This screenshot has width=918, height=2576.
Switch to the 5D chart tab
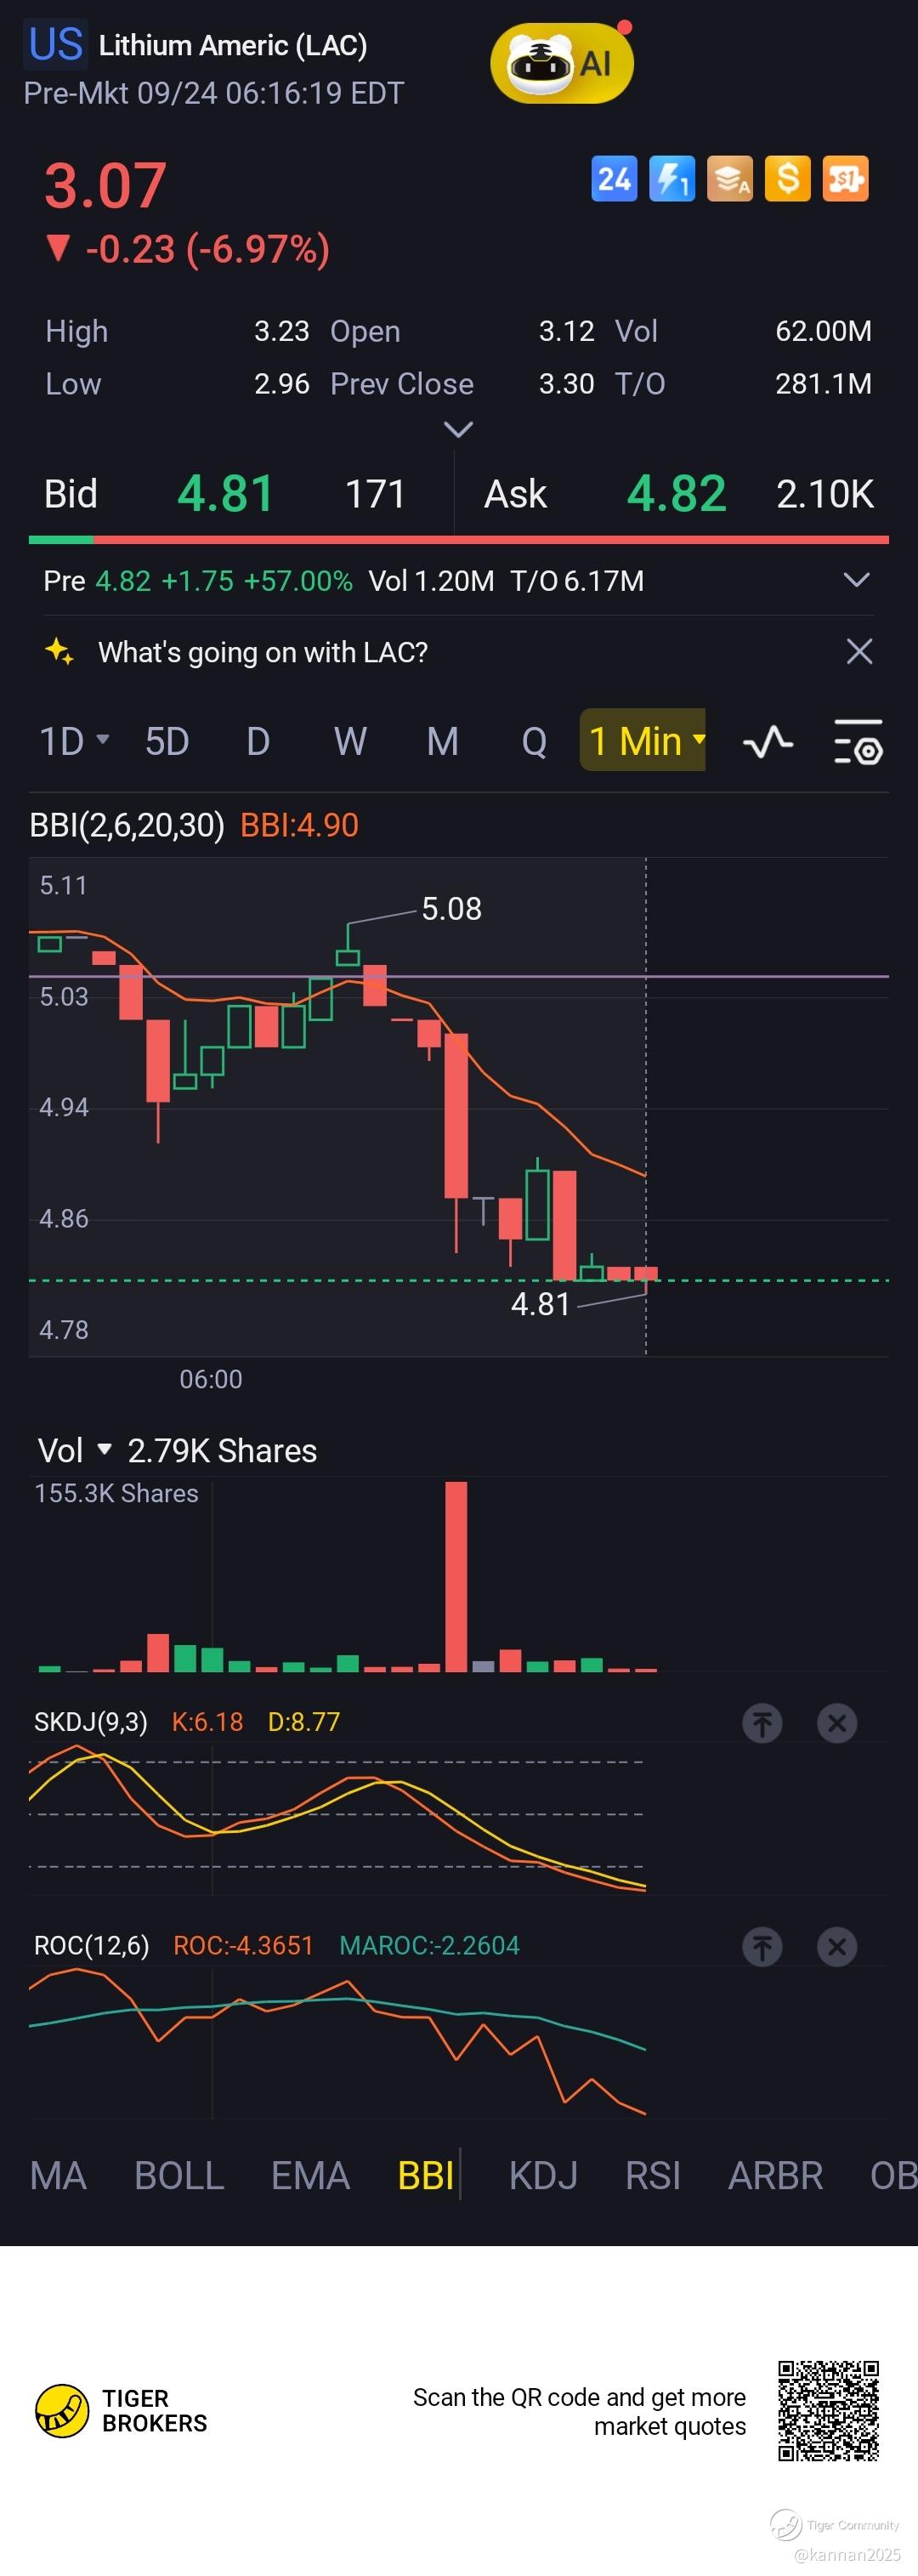pyautogui.click(x=167, y=742)
